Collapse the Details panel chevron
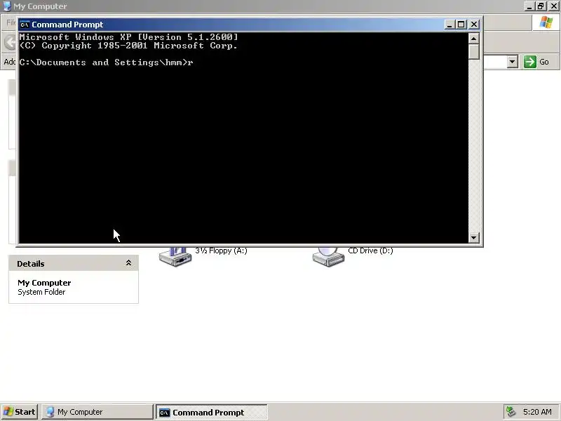This screenshot has height=421, width=561. coord(129,263)
